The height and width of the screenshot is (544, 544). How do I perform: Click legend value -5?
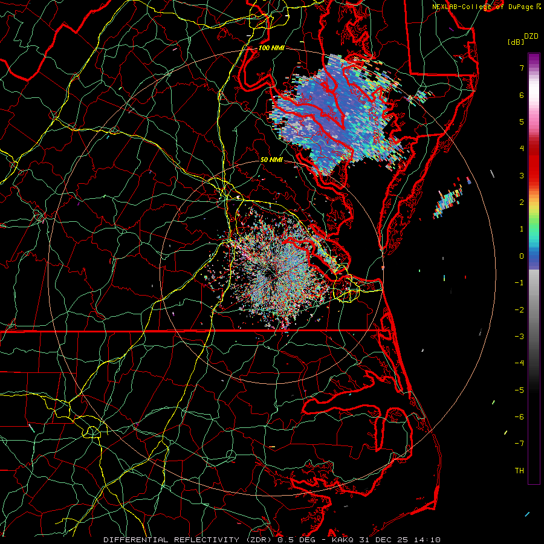[x=519, y=390]
